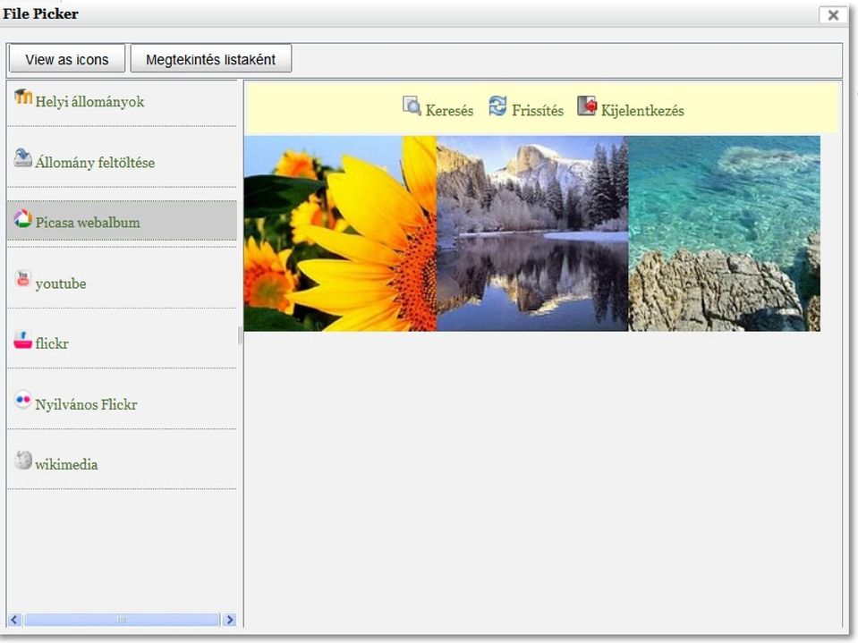Viewport: 858px width, 643px height.
Task: Click the Kijelentkezés logout icon
Action: click(x=587, y=106)
